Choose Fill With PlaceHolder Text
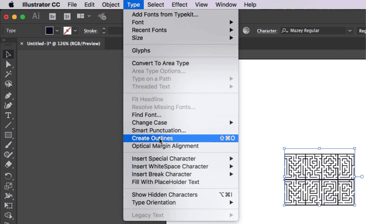 pos(181,182)
